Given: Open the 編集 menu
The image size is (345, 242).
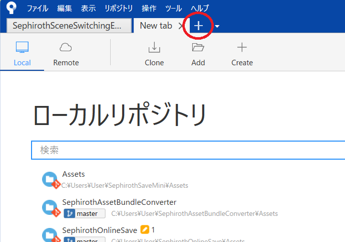Looking at the screenshot, I should (65, 9).
